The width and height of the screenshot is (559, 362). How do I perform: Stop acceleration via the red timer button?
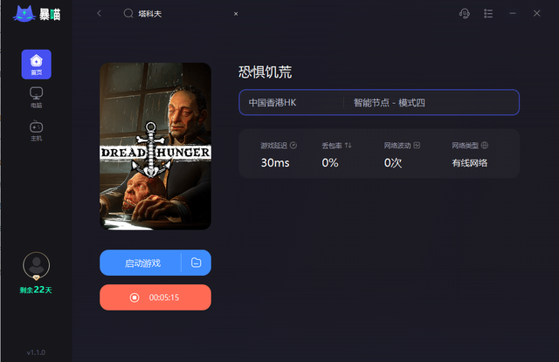coord(155,297)
